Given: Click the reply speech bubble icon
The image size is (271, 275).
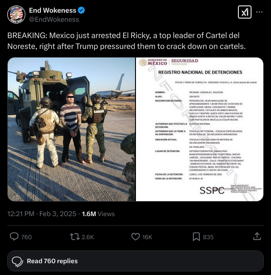Looking at the screenshot, I should pyautogui.click(x=14, y=237).
